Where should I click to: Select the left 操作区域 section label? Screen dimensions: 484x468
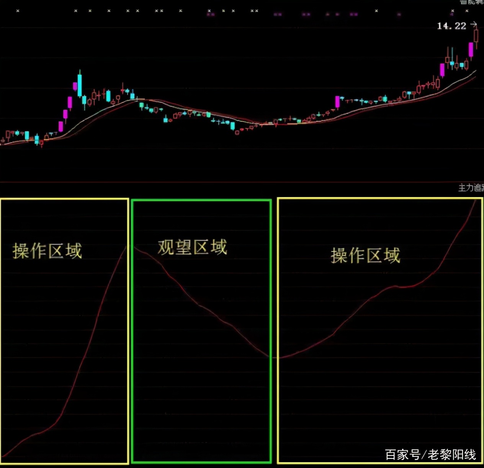click(48, 250)
